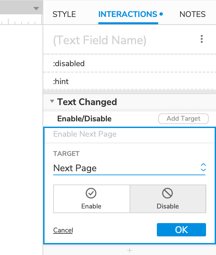The image size is (216, 255).
Task: Confirm with the blue OK button
Action: click(x=181, y=230)
